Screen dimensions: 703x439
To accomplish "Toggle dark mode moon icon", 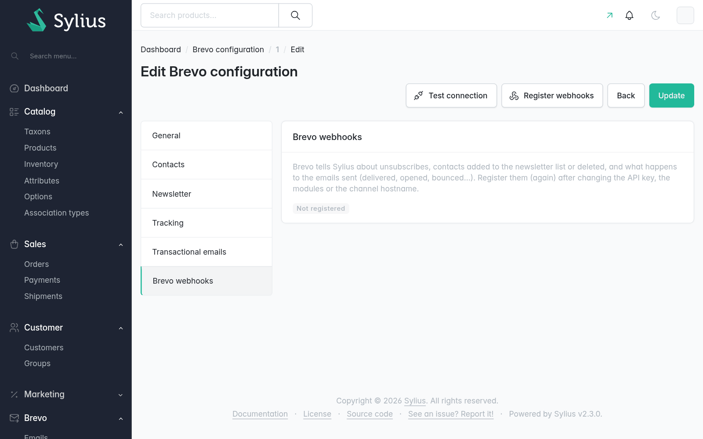I will click(x=656, y=15).
